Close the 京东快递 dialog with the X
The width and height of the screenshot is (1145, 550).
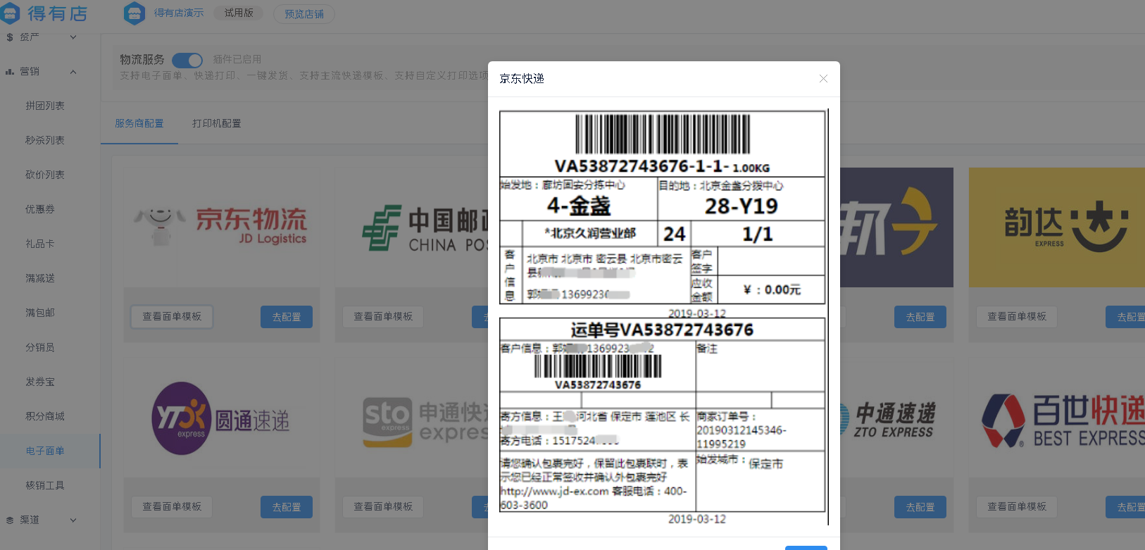[823, 79]
